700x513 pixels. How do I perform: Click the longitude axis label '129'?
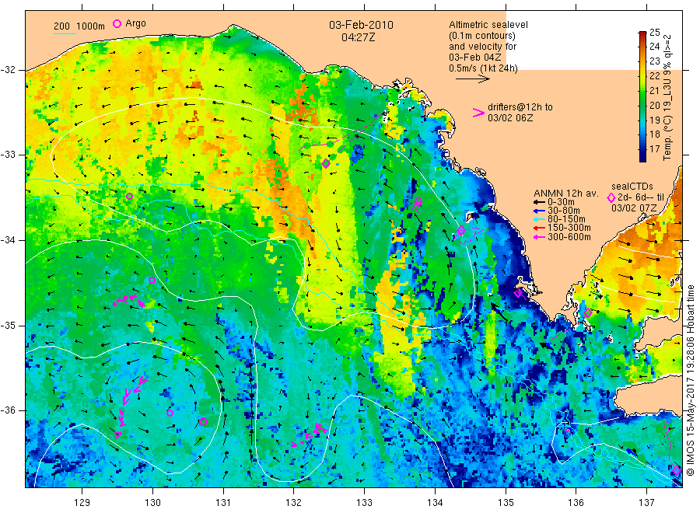[82, 502]
